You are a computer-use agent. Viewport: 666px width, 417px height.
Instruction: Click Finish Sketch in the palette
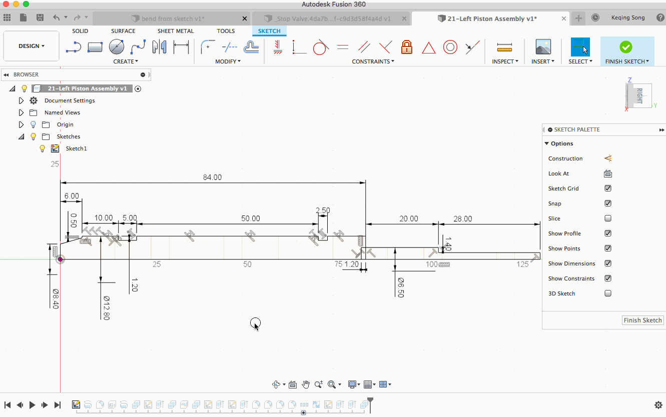(x=642, y=320)
